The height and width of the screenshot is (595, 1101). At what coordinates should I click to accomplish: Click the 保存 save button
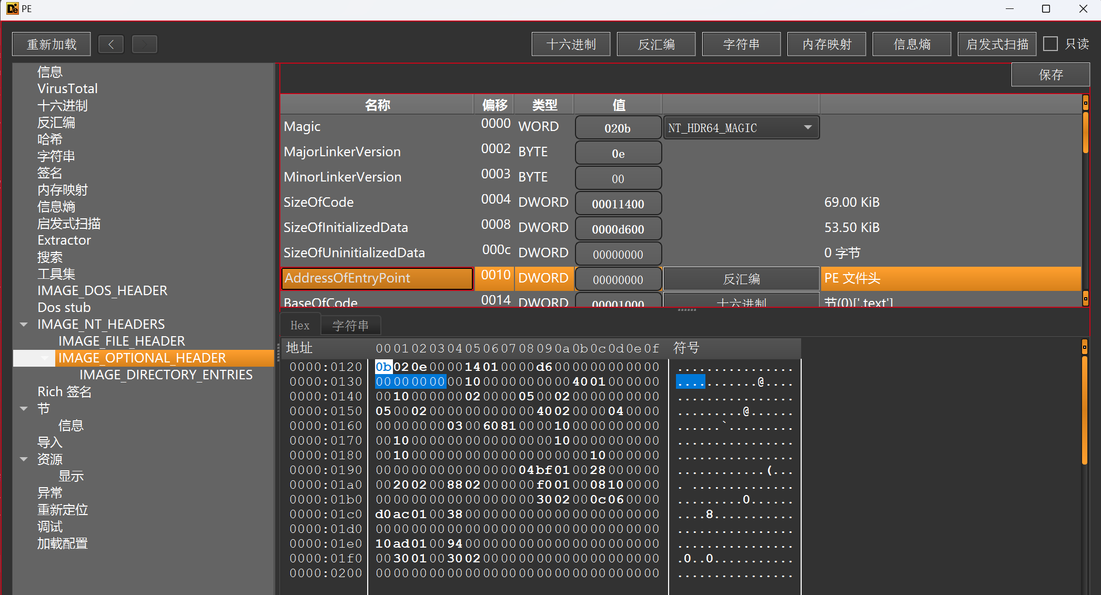tap(1051, 75)
